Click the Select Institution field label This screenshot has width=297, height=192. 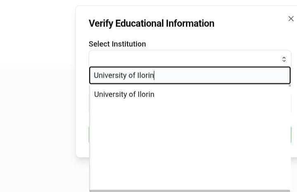[117, 44]
